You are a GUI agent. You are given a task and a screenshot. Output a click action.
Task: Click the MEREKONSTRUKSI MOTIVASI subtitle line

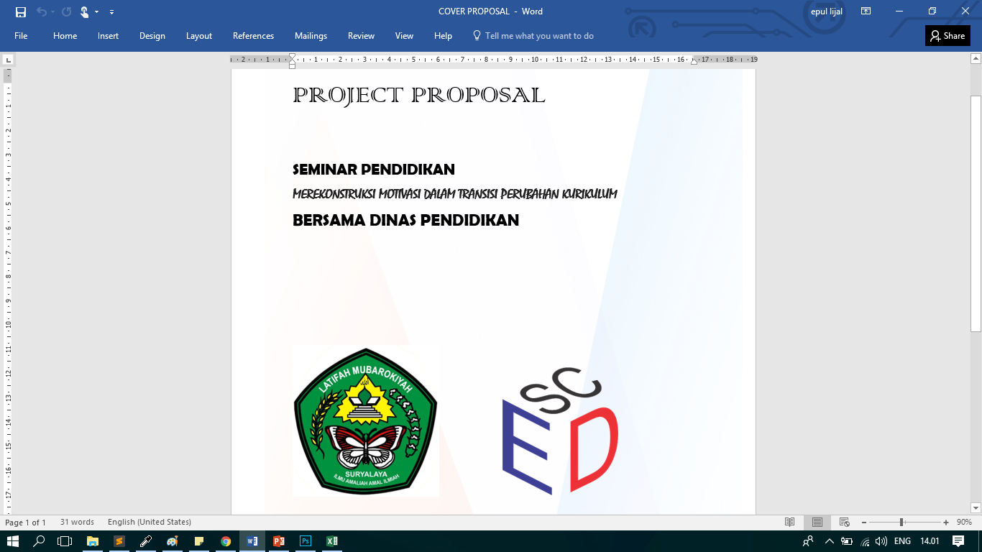455,194
